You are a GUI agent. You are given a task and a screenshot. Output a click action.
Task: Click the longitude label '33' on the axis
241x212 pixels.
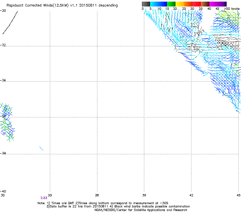click(50, 195)
